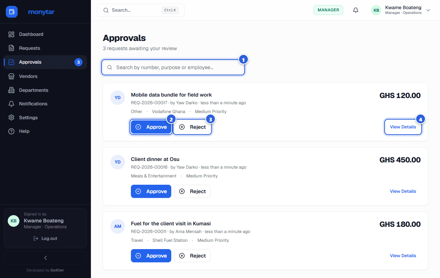This screenshot has width=440, height=278.
Task: Open notifications via top bar bell icon
Action: (356, 10)
